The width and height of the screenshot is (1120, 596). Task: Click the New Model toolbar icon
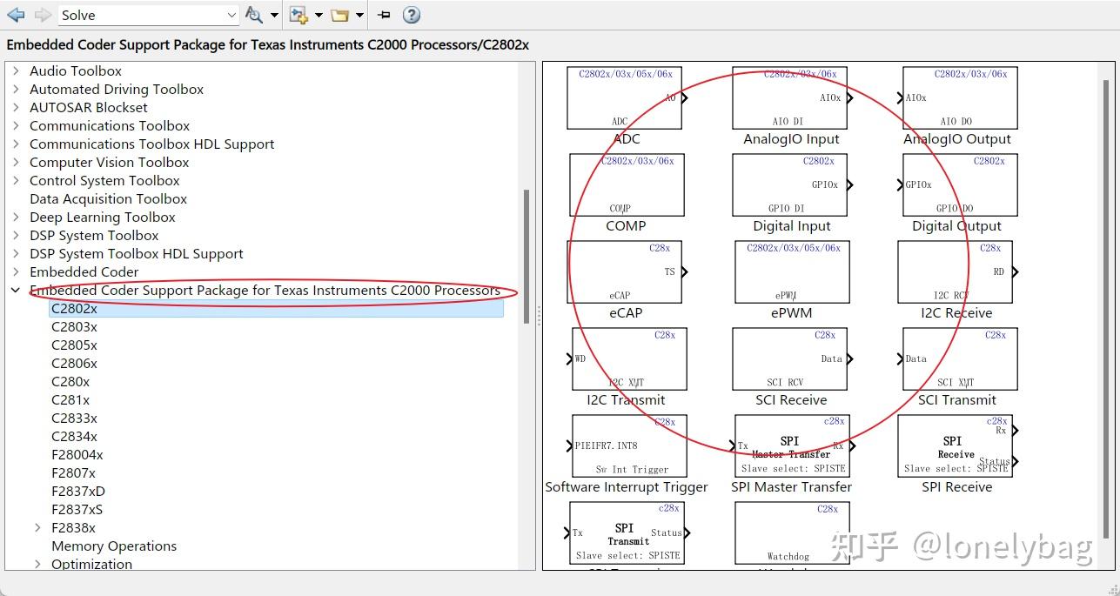(297, 15)
